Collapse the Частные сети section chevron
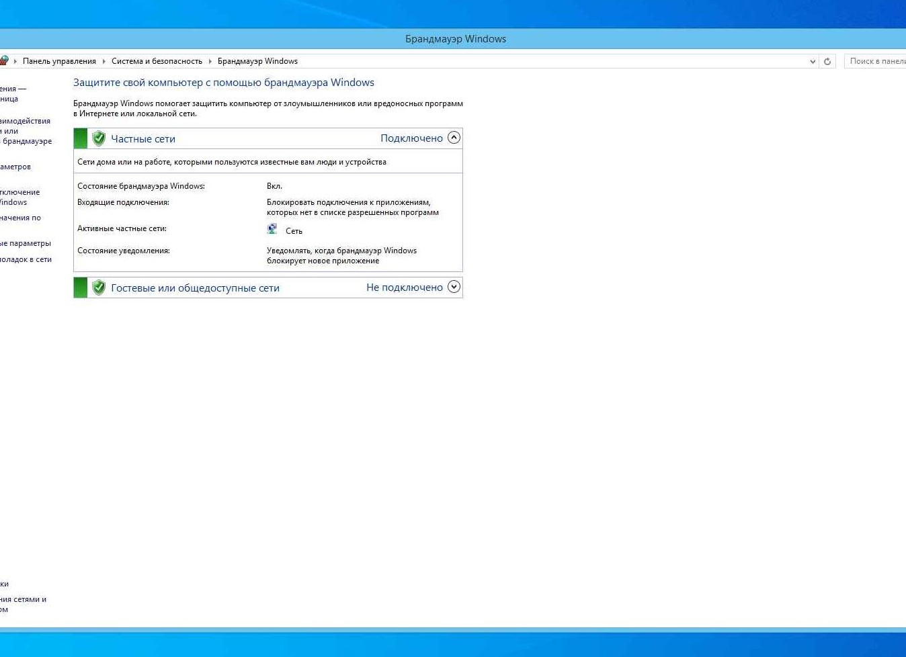 coord(454,138)
